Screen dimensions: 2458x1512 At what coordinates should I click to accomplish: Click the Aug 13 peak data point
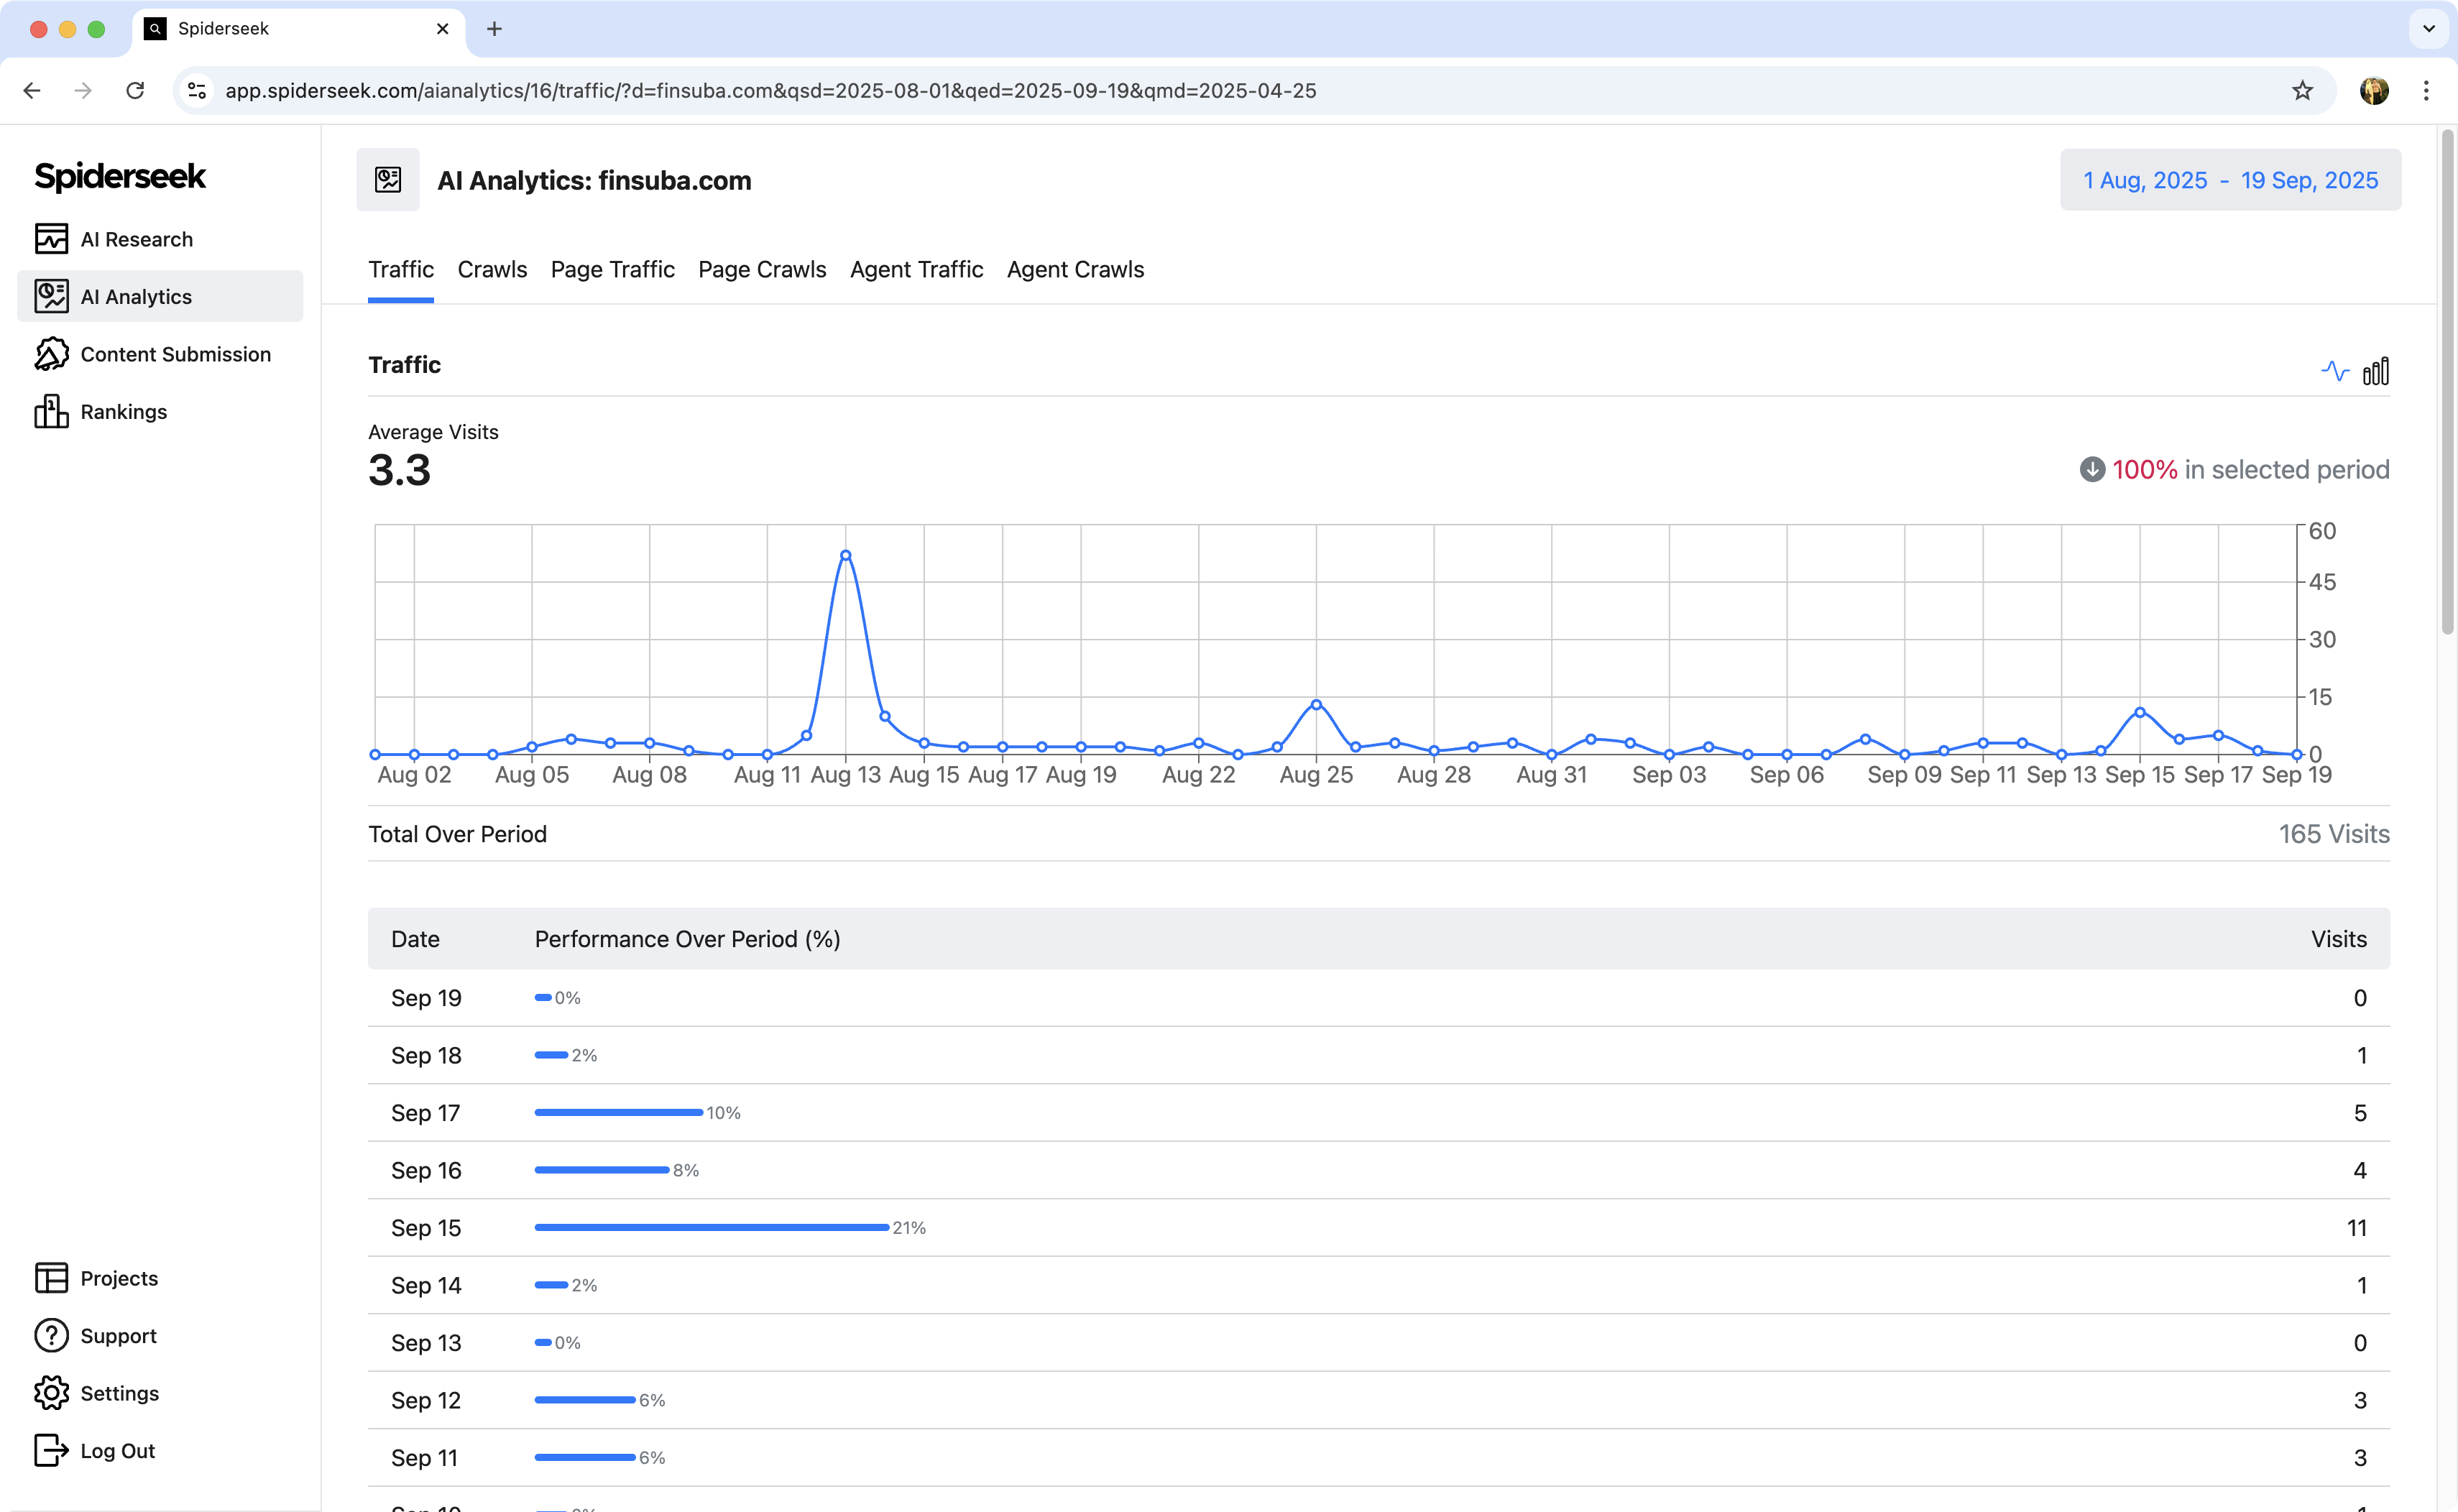(x=846, y=555)
